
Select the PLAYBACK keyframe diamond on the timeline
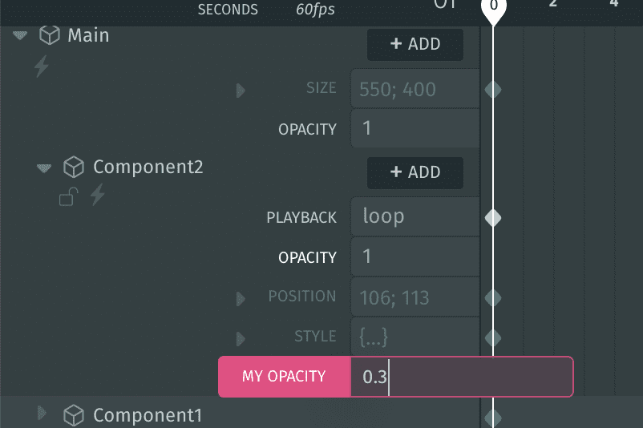(x=493, y=218)
